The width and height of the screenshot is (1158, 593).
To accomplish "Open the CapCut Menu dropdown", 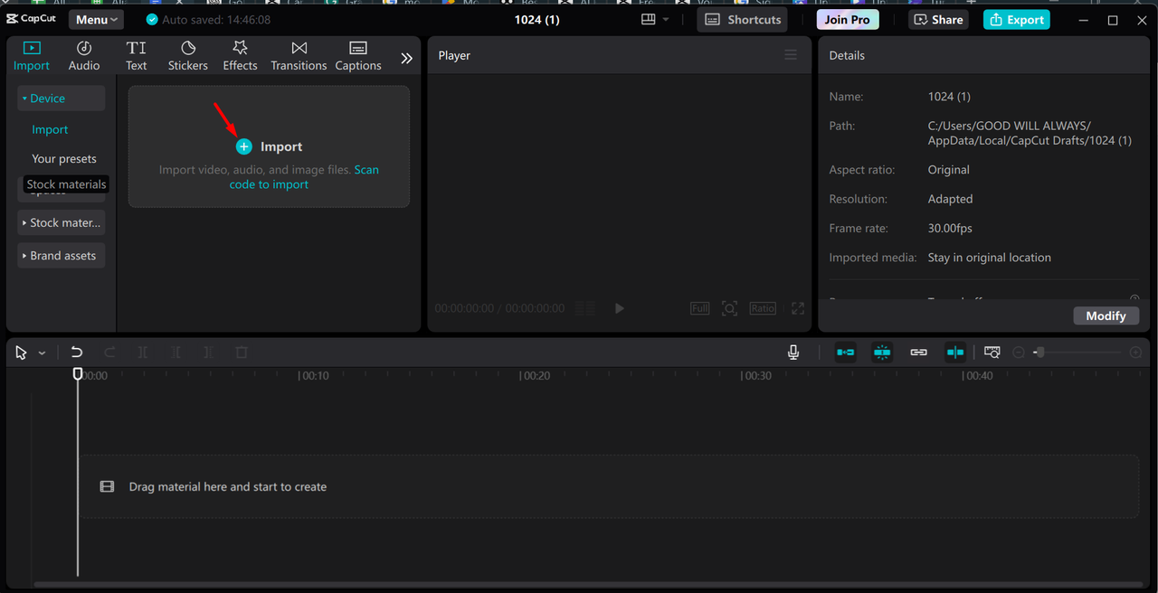I will tap(96, 19).
